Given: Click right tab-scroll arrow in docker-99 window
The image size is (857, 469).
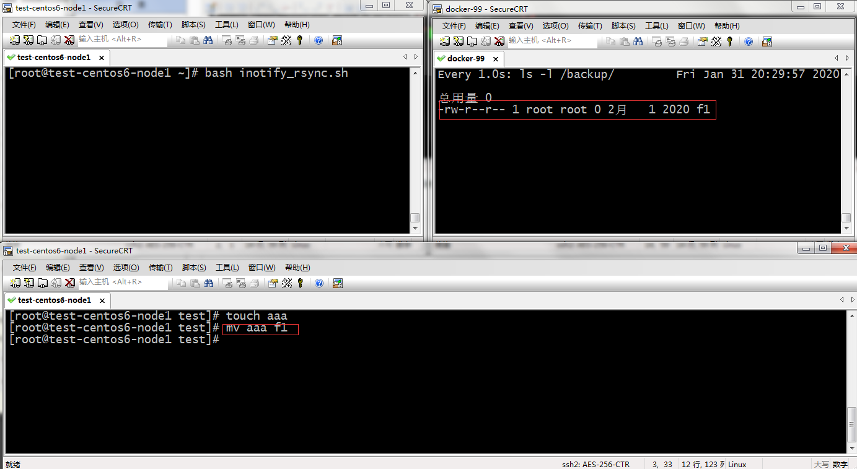Looking at the screenshot, I should (847, 58).
